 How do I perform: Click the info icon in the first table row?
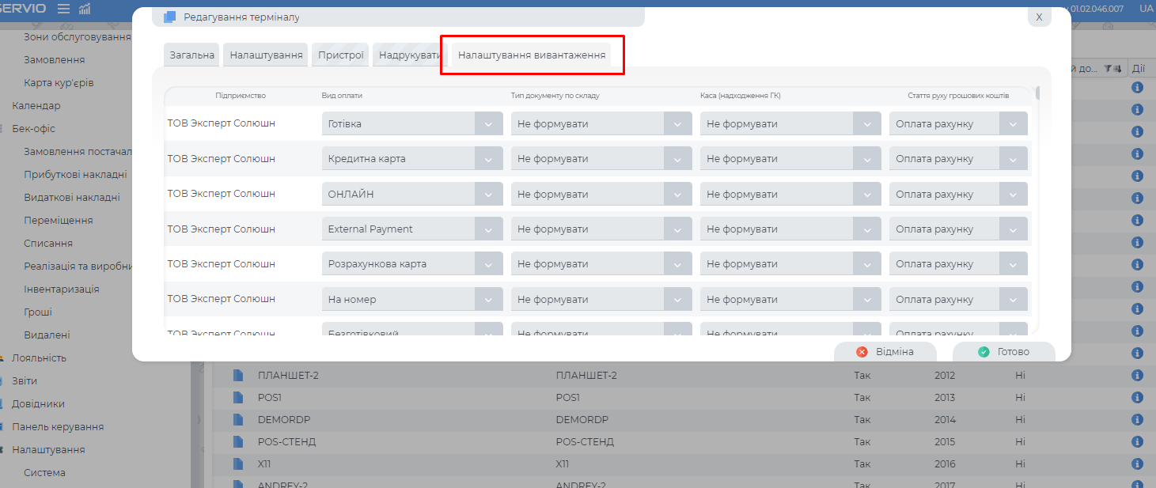pyautogui.click(x=1138, y=88)
